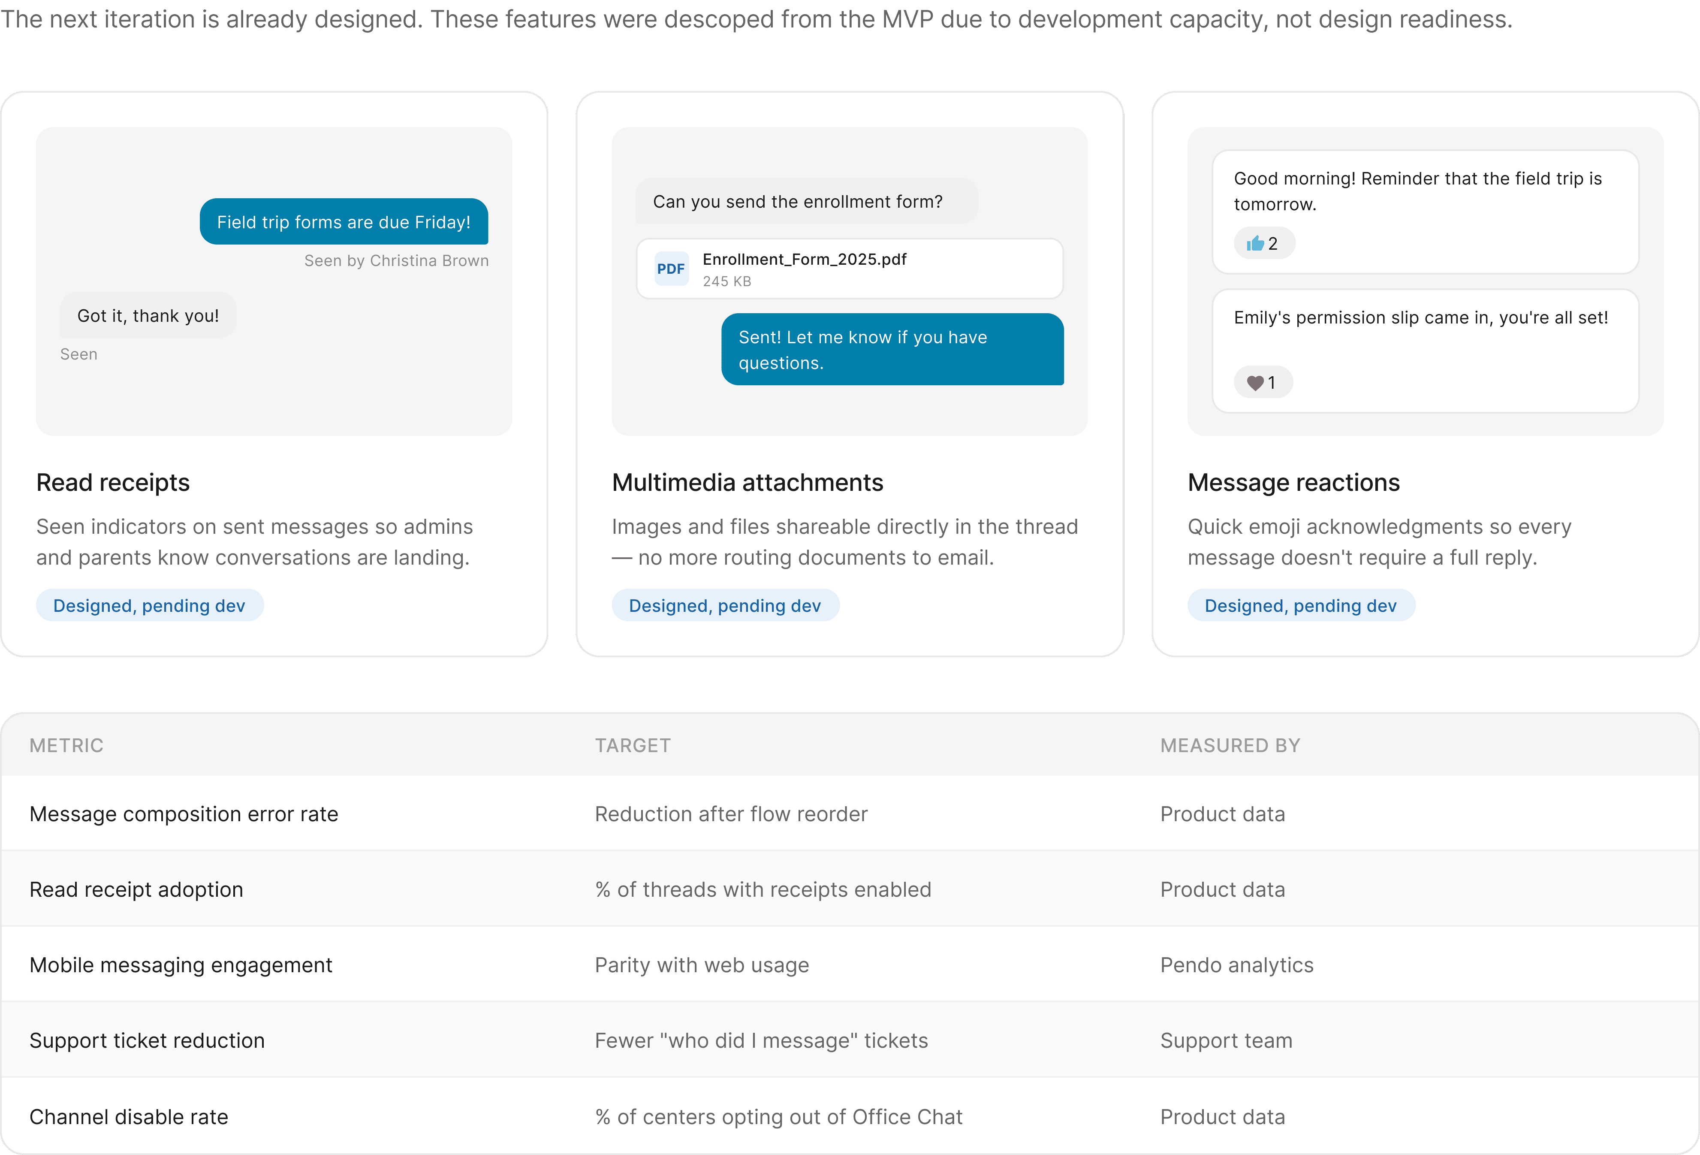Click the Multimedia attachments pending dev badge
Viewport: 1700px width, 1155px height.
pyautogui.click(x=725, y=606)
